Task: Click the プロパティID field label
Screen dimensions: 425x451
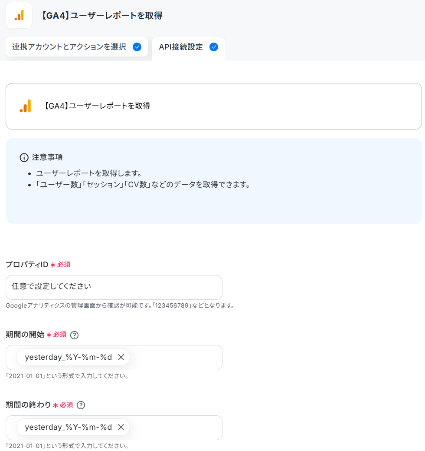Action: [27, 264]
